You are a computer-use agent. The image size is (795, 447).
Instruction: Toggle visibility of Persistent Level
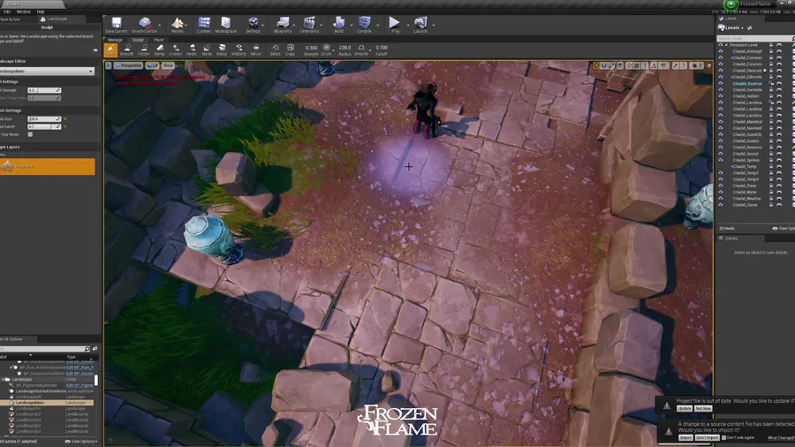click(721, 45)
